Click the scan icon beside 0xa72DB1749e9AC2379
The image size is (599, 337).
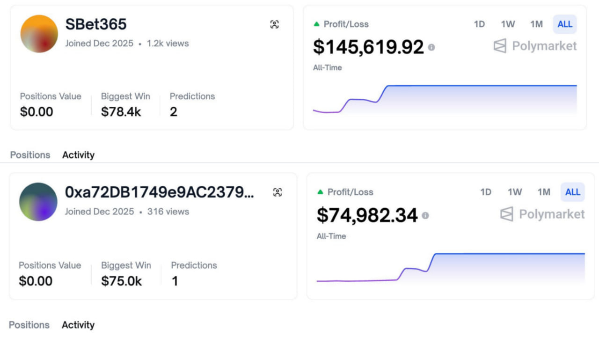tap(278, 192)
